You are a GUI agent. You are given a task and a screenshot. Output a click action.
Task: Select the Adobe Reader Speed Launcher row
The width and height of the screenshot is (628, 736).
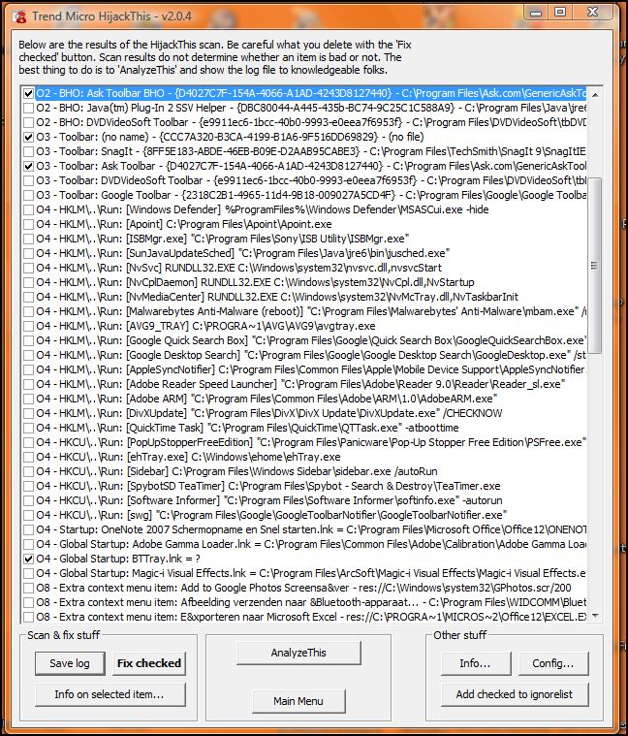[x=300, y=384]
